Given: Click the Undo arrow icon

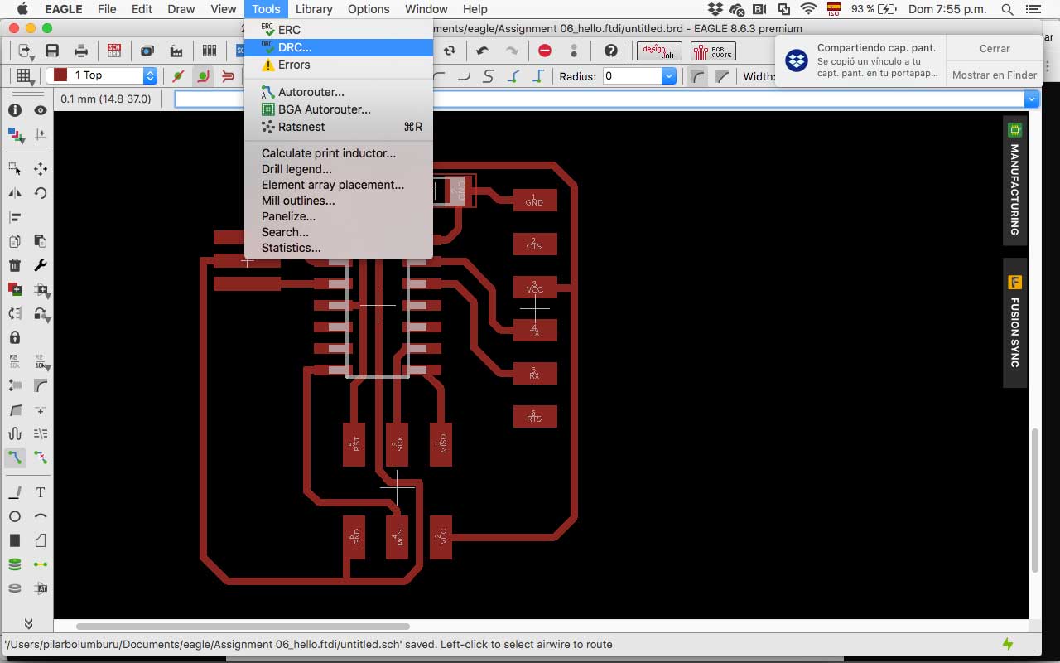Looking at the screenshot, I should click(x=482, y=51).
